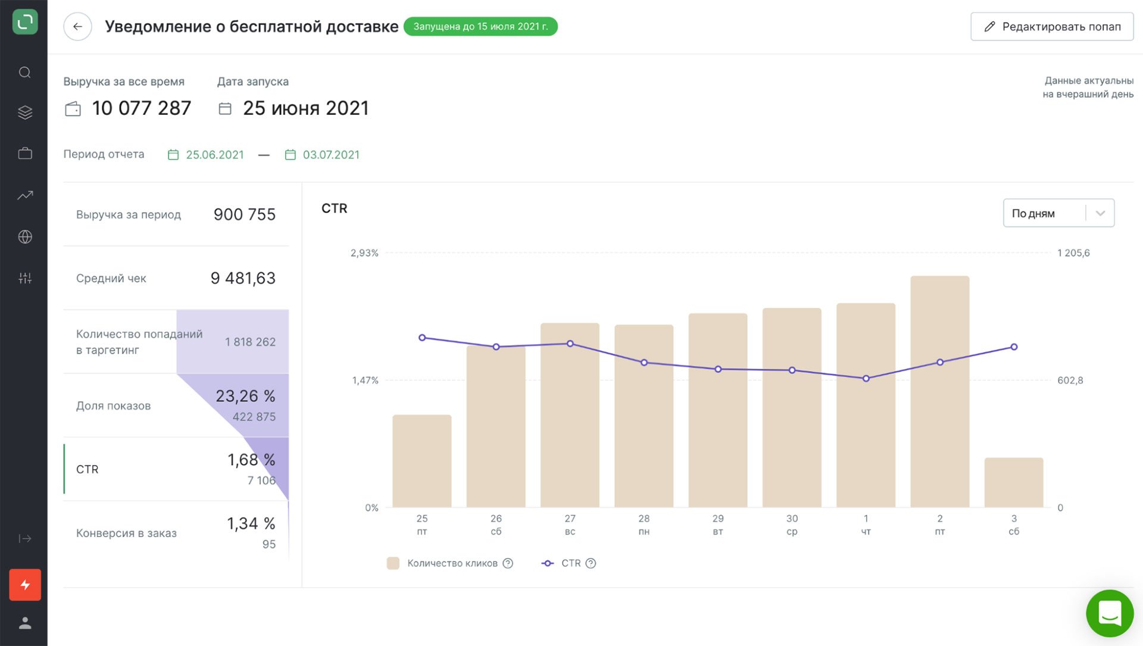The width and height of the screenshot is (1143, 646).
Task: Open the По дням grouping dropdown
Action: (1058, 213)
